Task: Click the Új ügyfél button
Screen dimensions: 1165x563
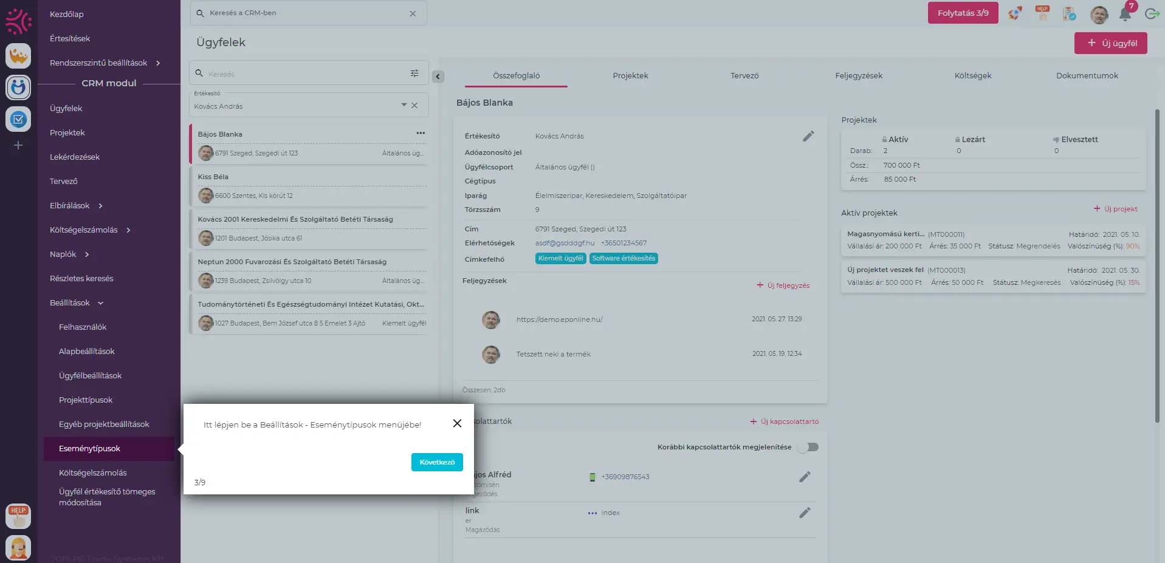Action: point(1110,43)
